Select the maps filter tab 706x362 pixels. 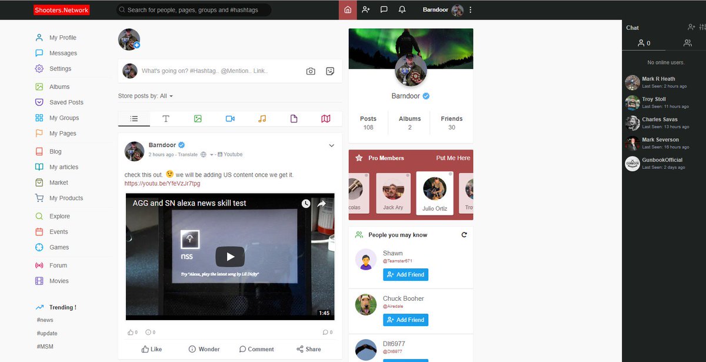(326, 119)
